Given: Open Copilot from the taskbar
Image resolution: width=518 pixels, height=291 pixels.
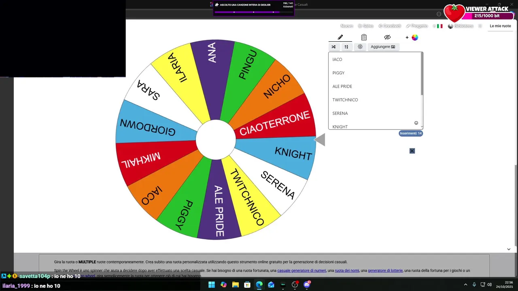Looking at the screenshot, I should coord(223,285).
